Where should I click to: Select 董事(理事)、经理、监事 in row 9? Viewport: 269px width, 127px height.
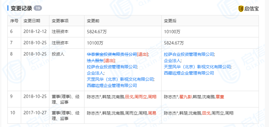click(x=66, y=99)
